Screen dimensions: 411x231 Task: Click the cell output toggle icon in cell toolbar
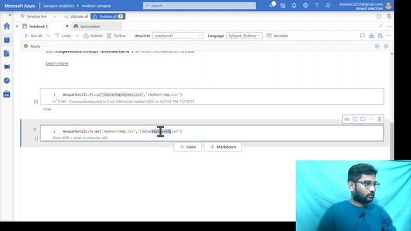355,119
